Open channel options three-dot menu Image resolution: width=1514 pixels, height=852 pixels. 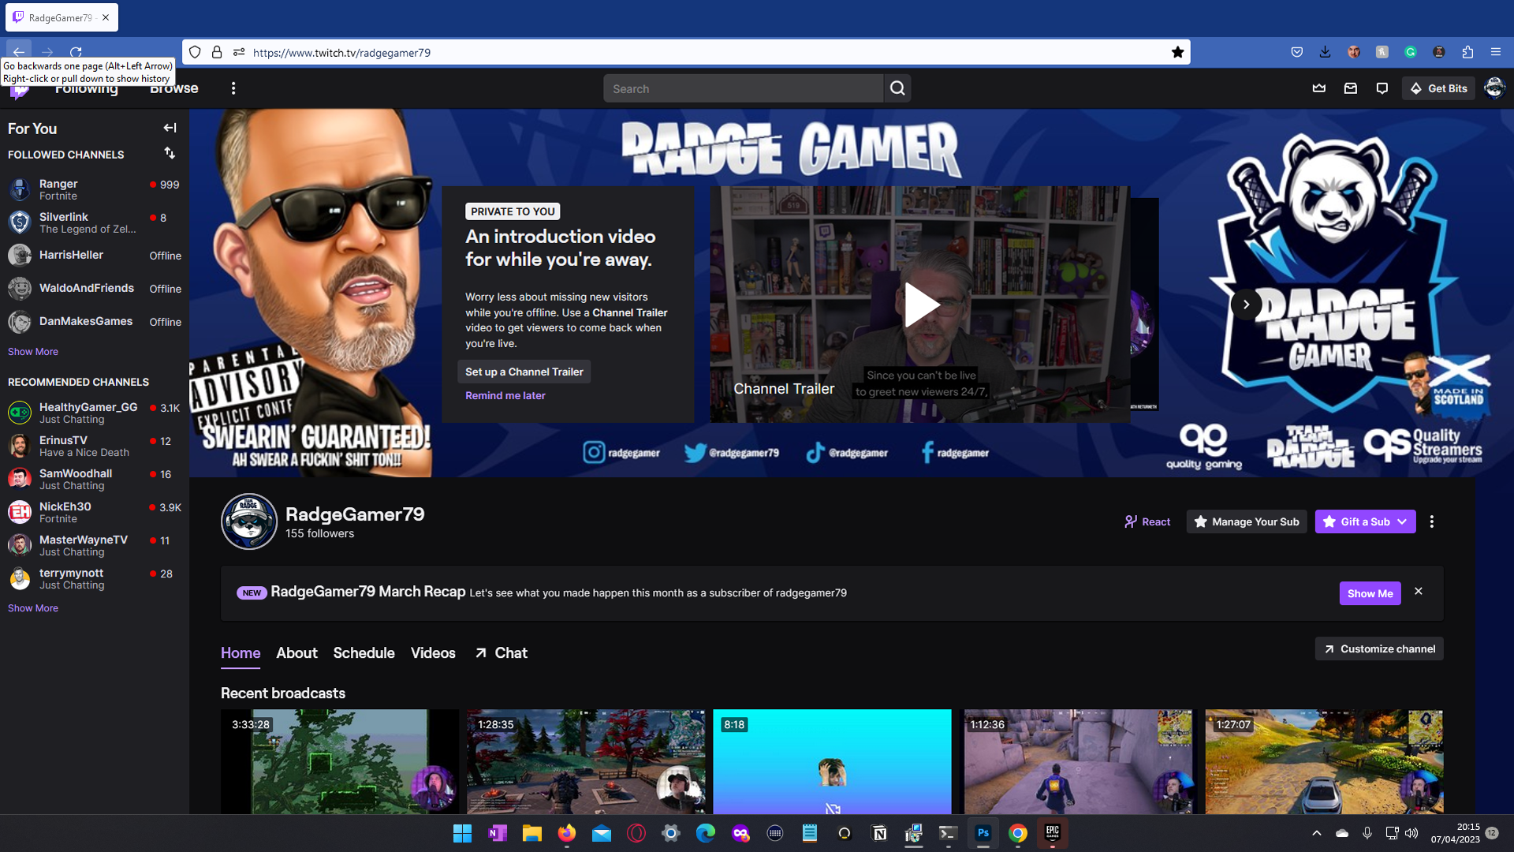pos(1432,521)
